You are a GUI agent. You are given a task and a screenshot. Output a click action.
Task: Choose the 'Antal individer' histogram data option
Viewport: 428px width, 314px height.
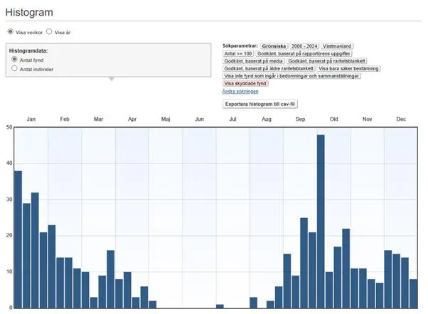[x=14, y=69]
